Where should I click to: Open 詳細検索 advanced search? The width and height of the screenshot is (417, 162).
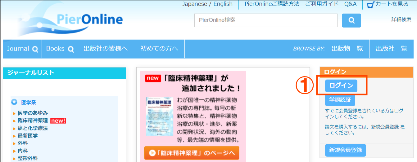pyautogui.click(x=401, y=19)
